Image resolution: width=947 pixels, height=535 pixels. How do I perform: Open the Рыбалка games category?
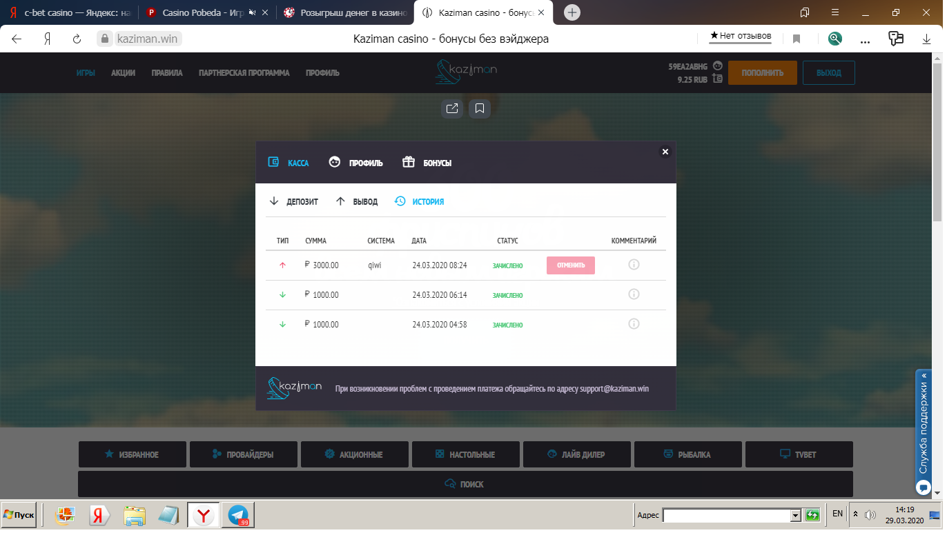pyautogui.click(x=688, y=454)
